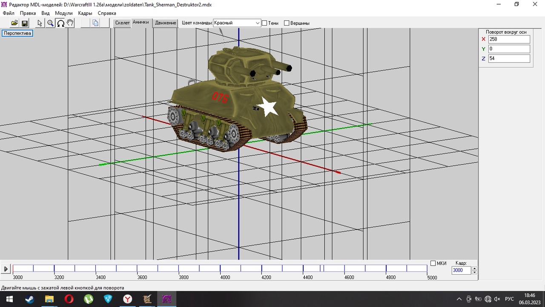
Task: Switch to the purple MDL editor taskbar icon
Action: tap(166, 299)
